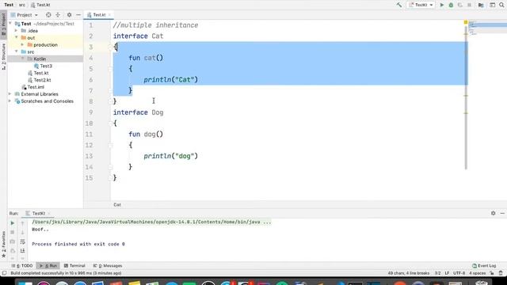This screenshot has height=285, width=507.
Task: Open the Favorites tool window side tab
Action: pos(3,245)
